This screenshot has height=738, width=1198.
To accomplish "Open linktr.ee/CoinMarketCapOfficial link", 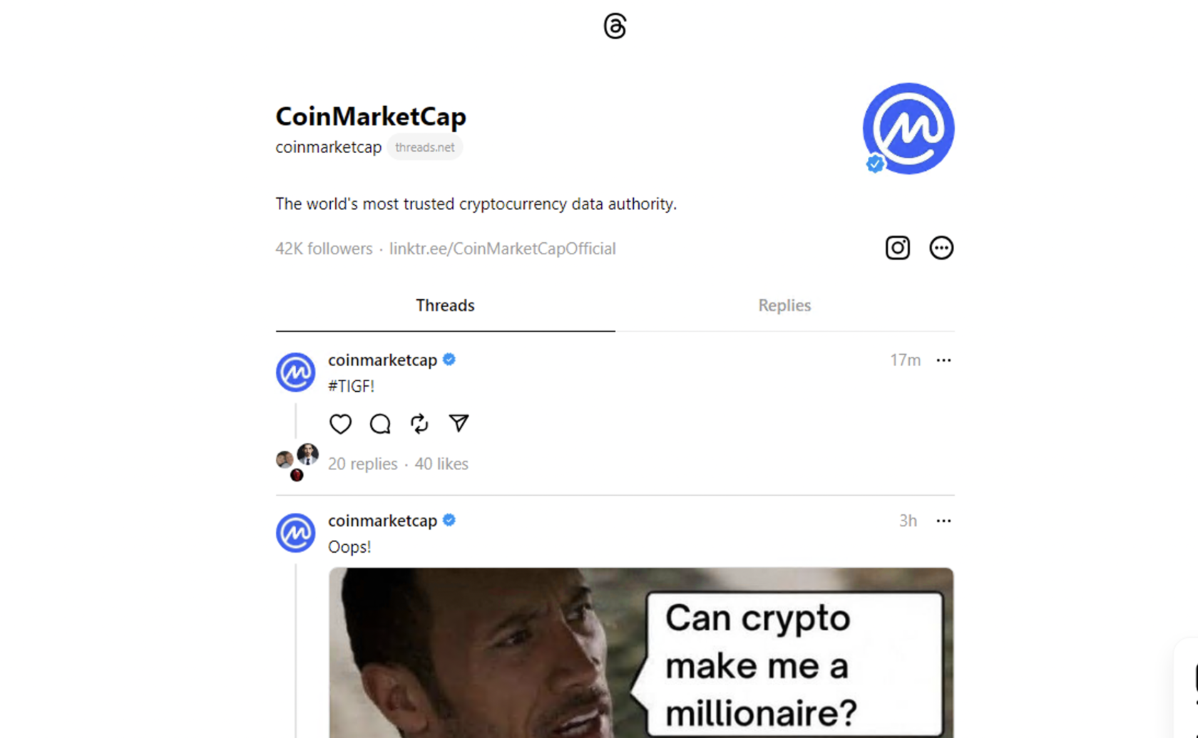I will (x=502, y=249).
